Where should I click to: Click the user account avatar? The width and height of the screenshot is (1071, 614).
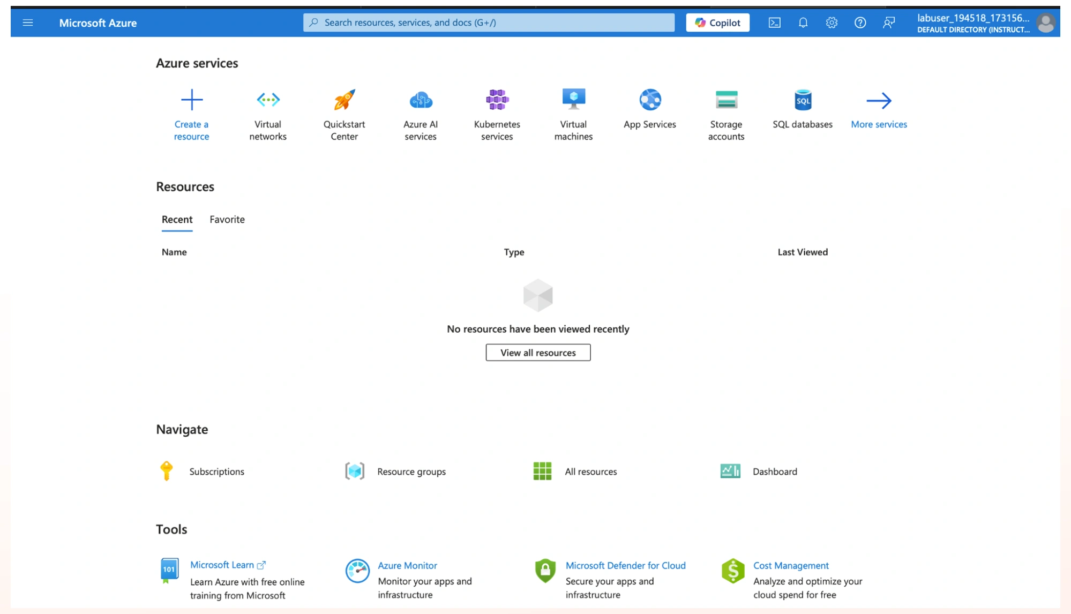pyautogui.click(x=1045, y=23)
